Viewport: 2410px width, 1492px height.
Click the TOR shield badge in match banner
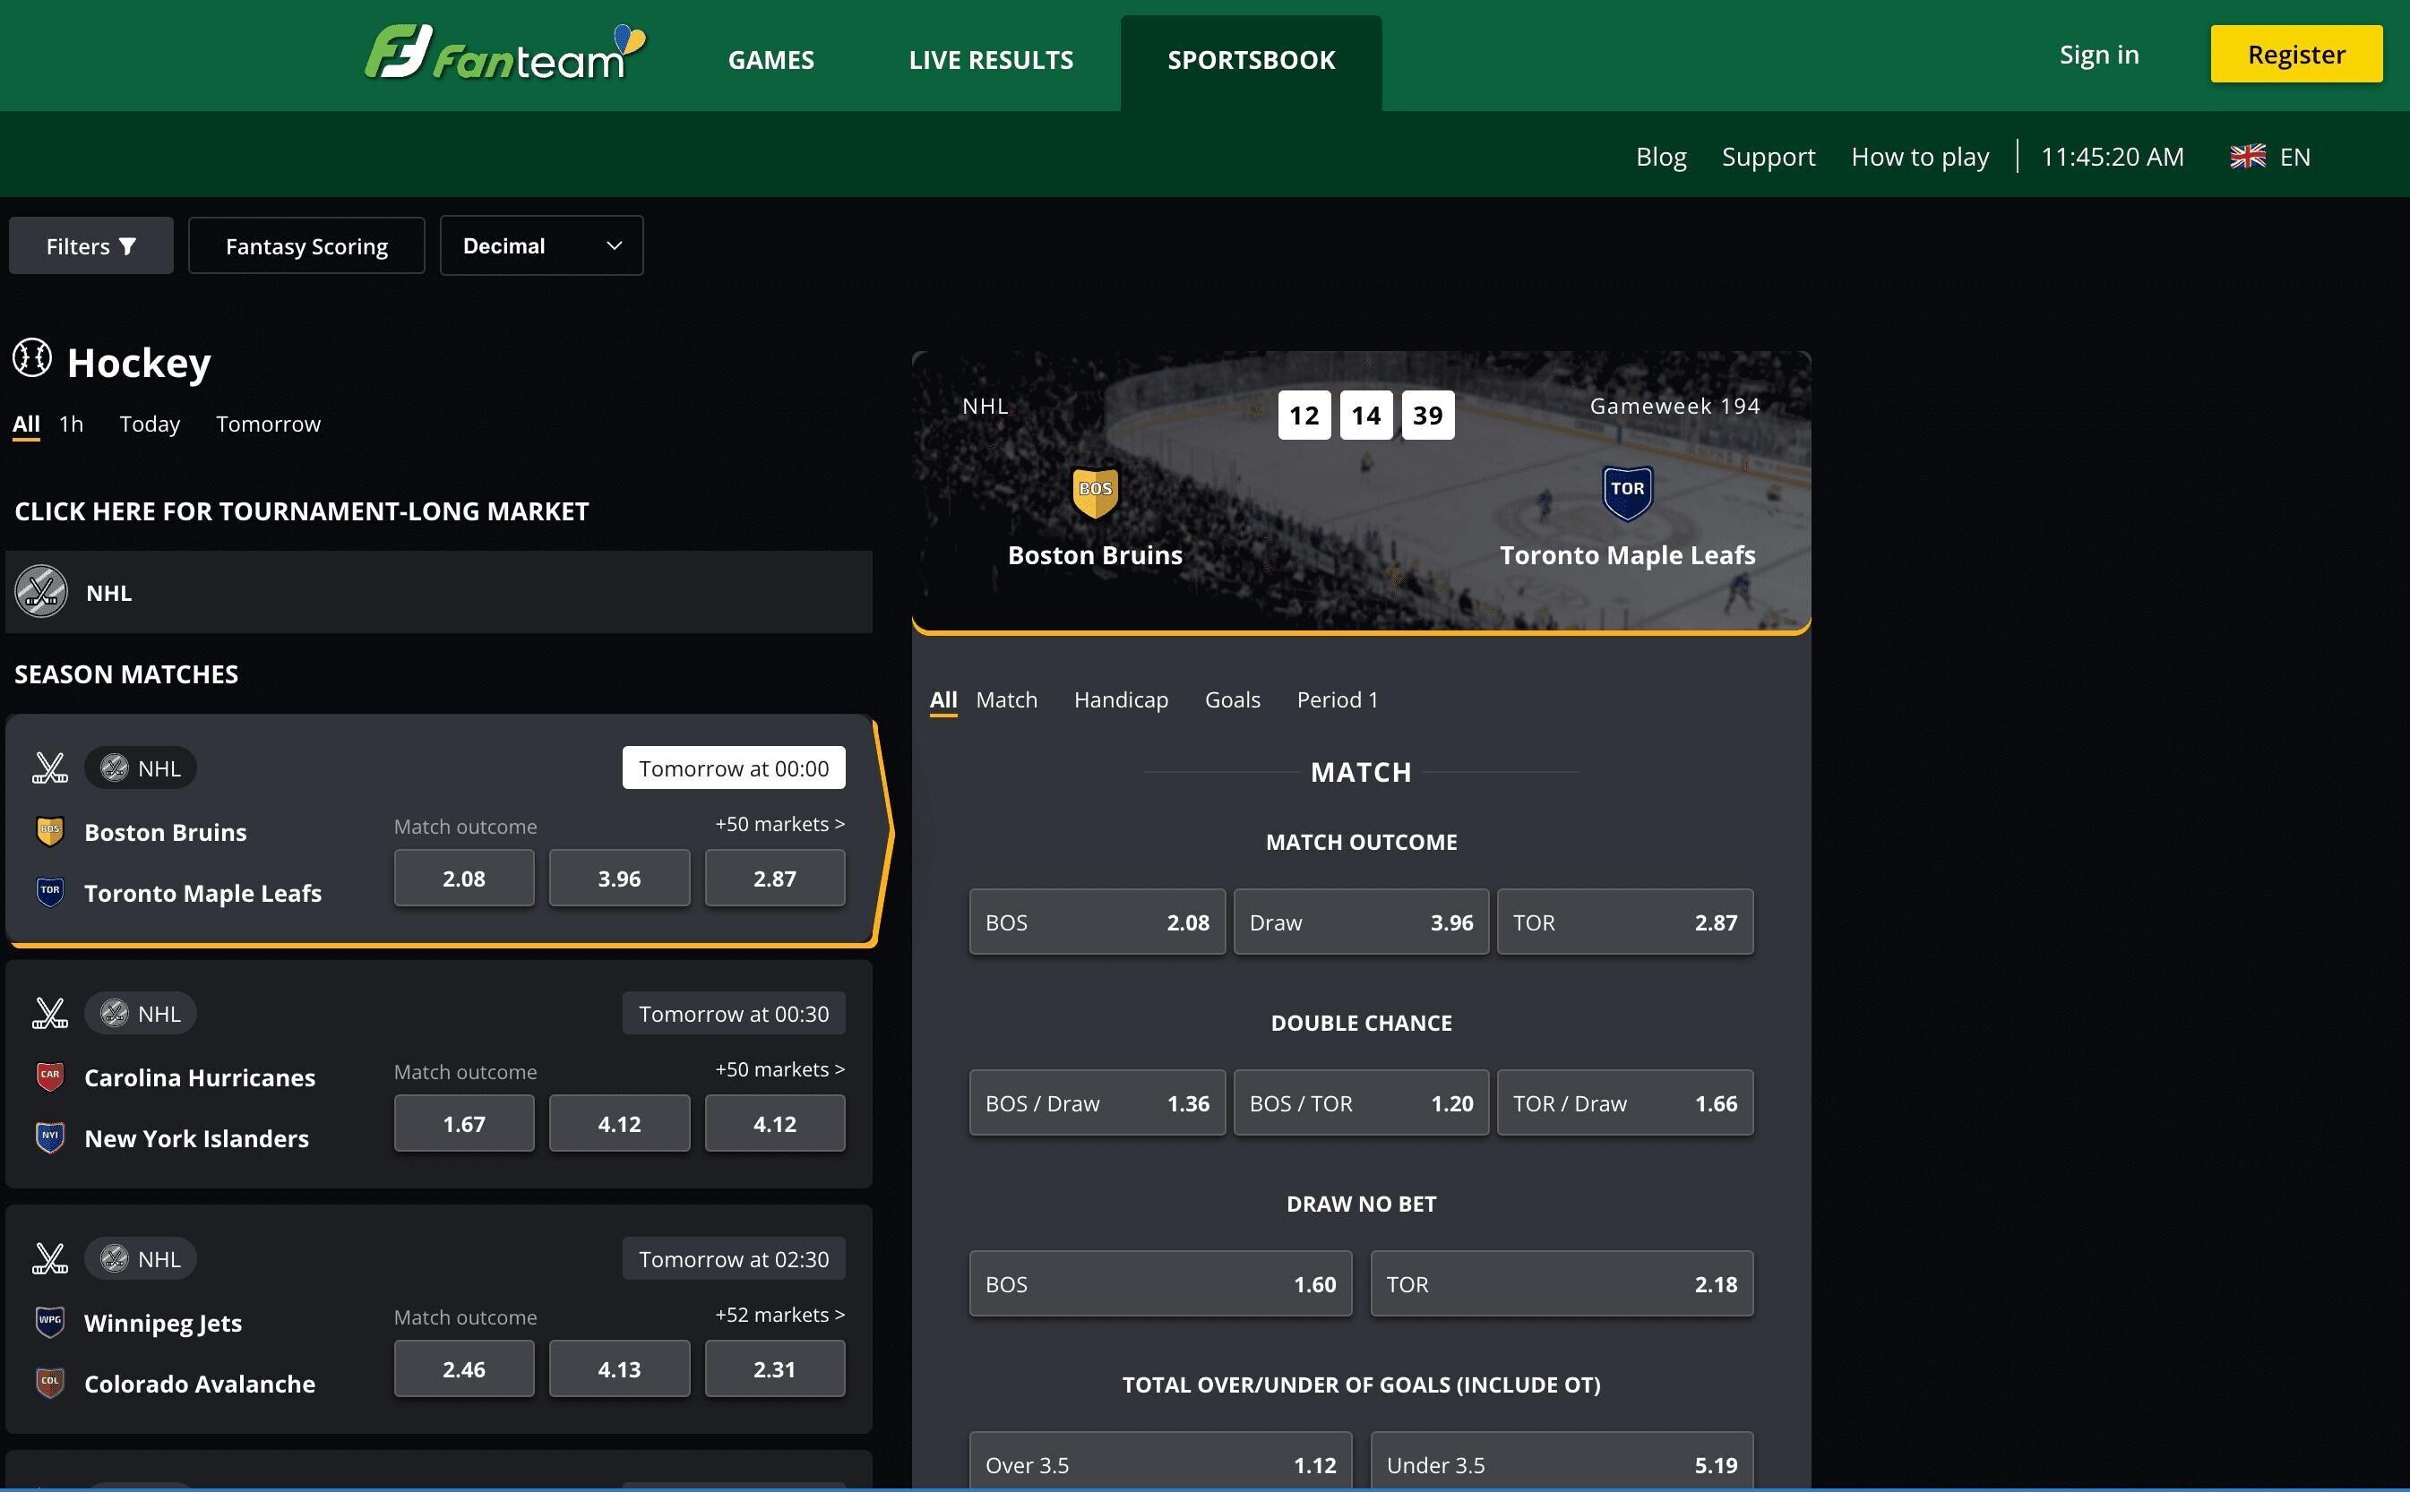coord(1626,492)
